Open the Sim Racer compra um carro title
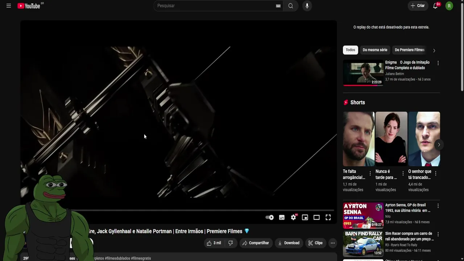Image resolution: width=464 pixels, height=261 pixels. pyautogui.click(x=409, y=236)
